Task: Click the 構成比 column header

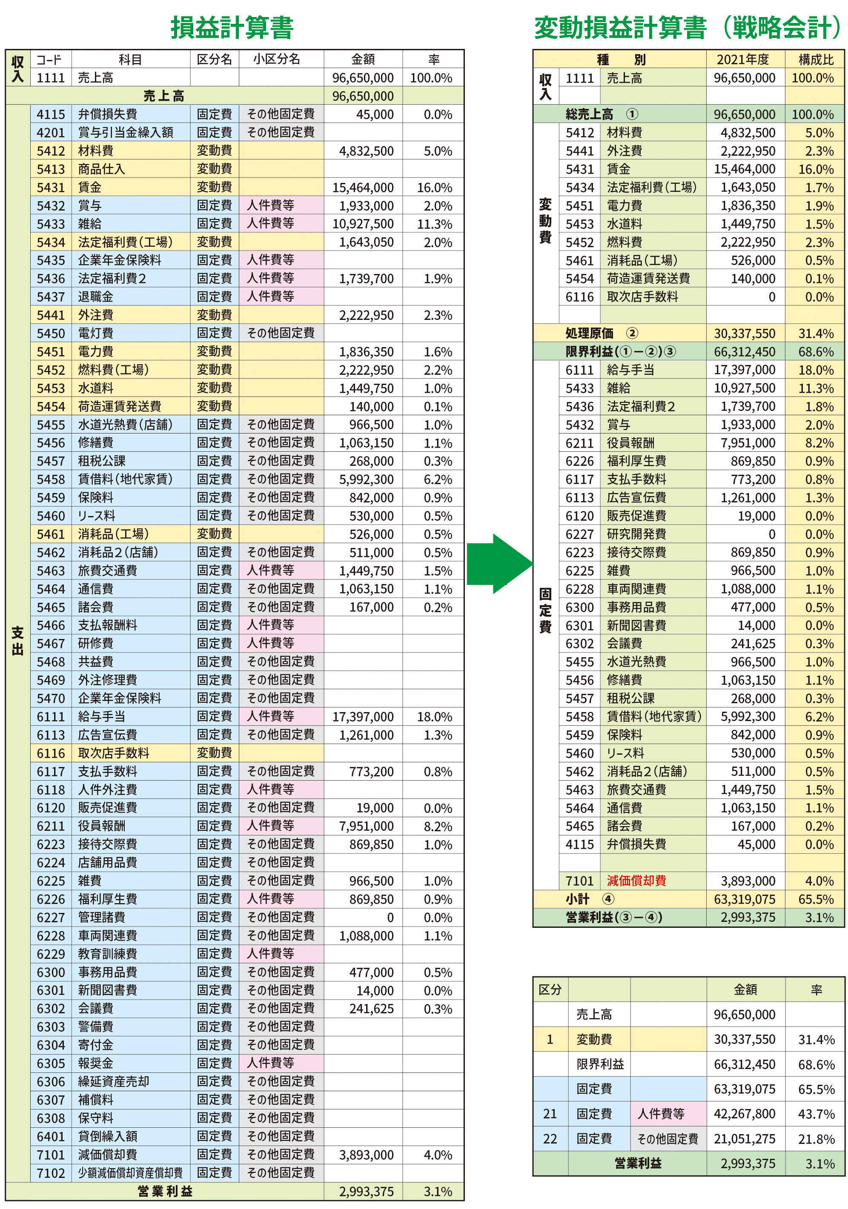Action: [815, 60]
